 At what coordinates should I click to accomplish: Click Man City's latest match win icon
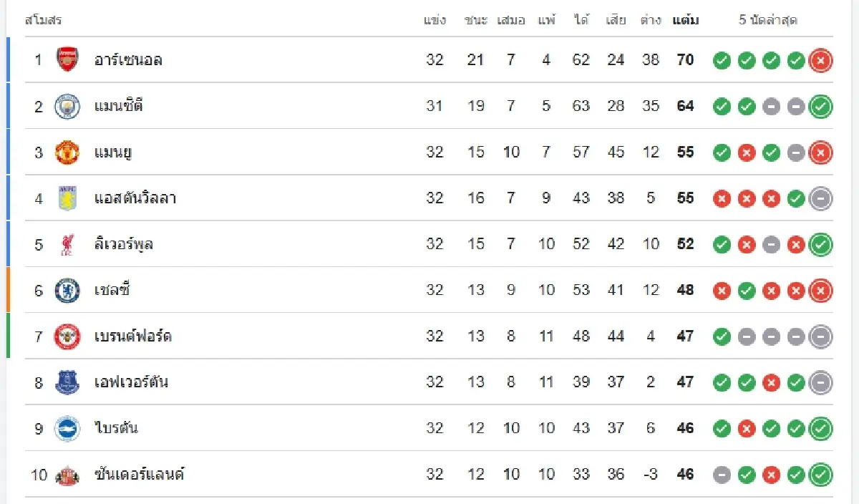click(820, 107)
